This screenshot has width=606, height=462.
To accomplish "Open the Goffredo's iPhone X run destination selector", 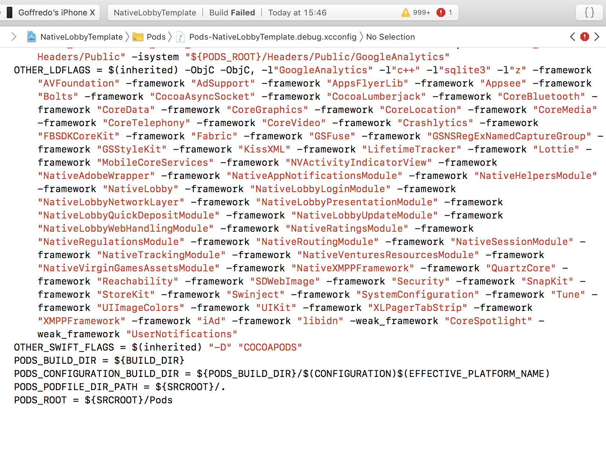I will click(57, 12).
